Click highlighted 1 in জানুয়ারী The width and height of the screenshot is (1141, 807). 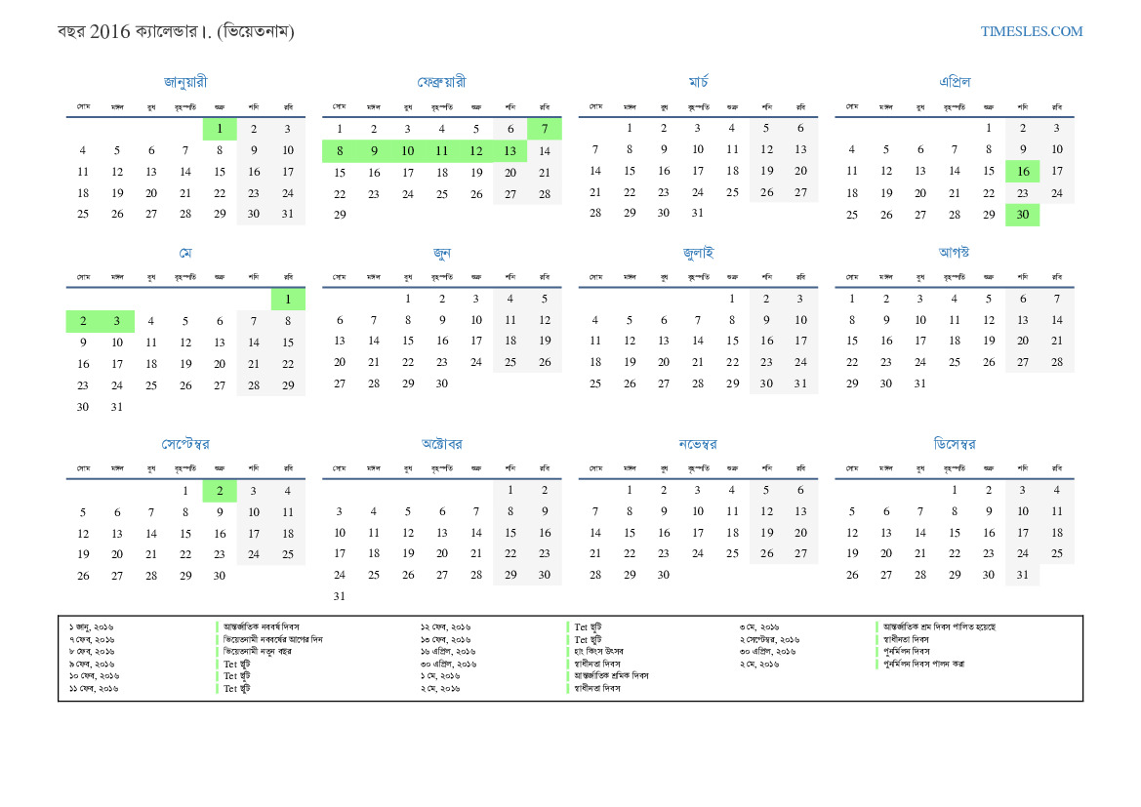pos(220,129)
